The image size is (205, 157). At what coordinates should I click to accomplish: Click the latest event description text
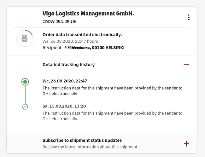[x=113, y=91]
